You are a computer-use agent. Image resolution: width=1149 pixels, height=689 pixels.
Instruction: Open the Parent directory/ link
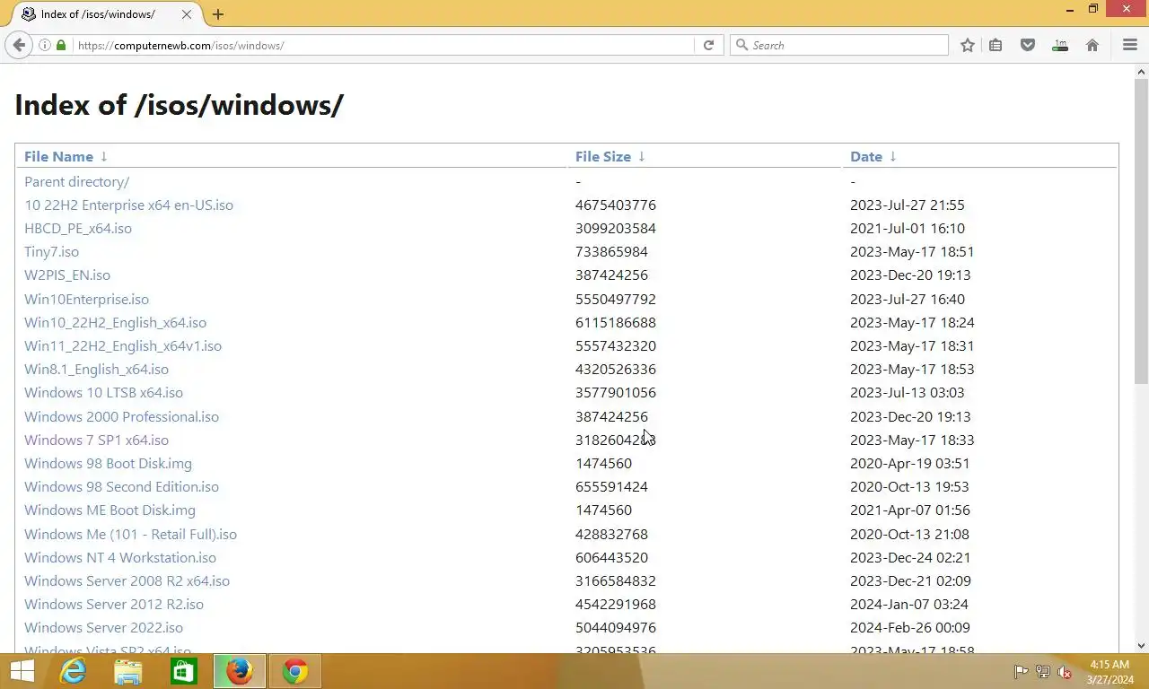(76, 181)
